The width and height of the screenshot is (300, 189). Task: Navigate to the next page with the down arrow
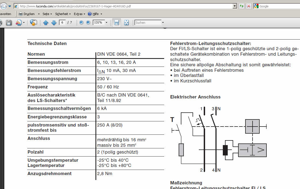coord(54,22)
